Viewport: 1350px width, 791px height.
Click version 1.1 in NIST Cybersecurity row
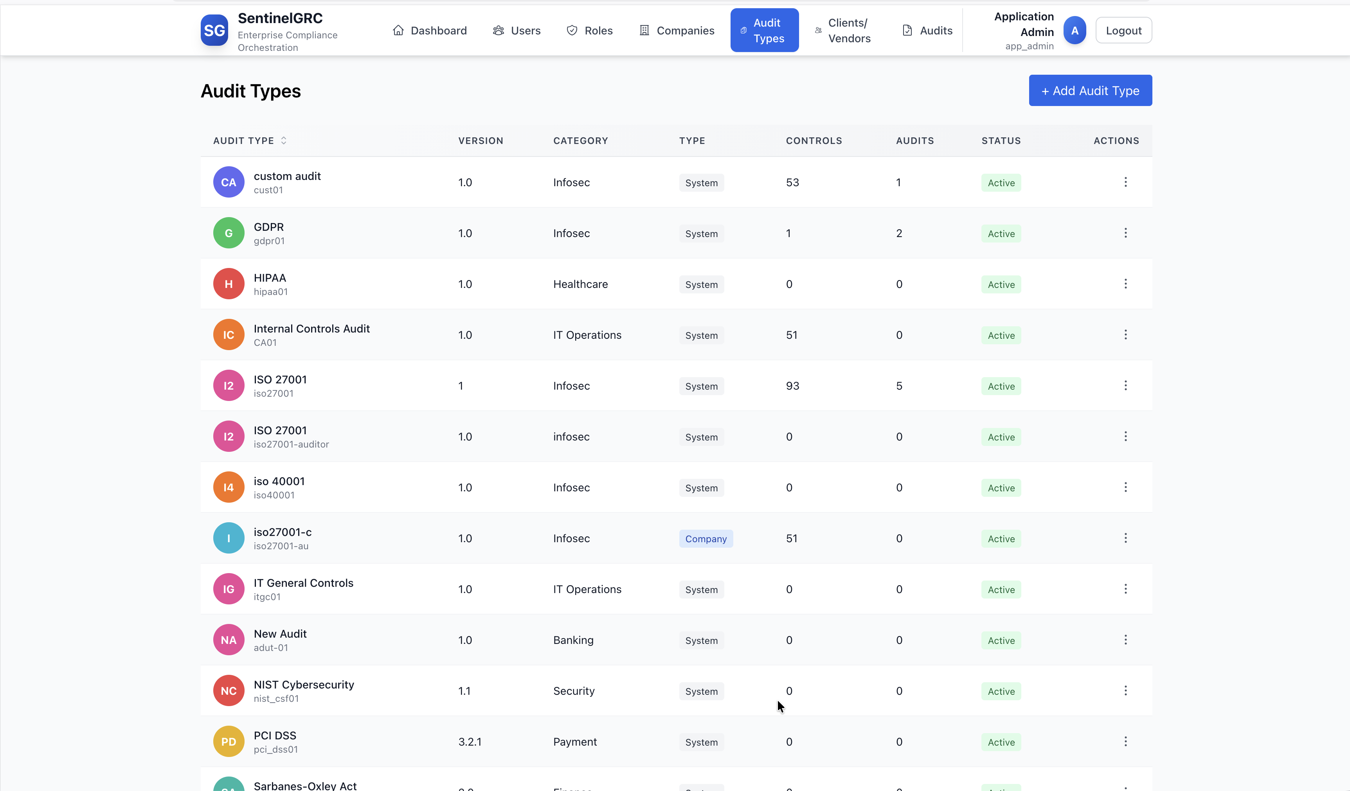click(464, 691)
